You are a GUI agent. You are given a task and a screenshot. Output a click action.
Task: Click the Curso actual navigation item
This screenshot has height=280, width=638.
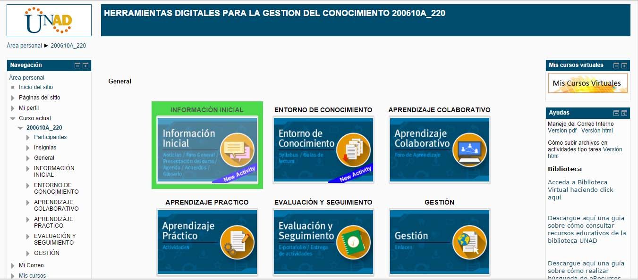35,118
